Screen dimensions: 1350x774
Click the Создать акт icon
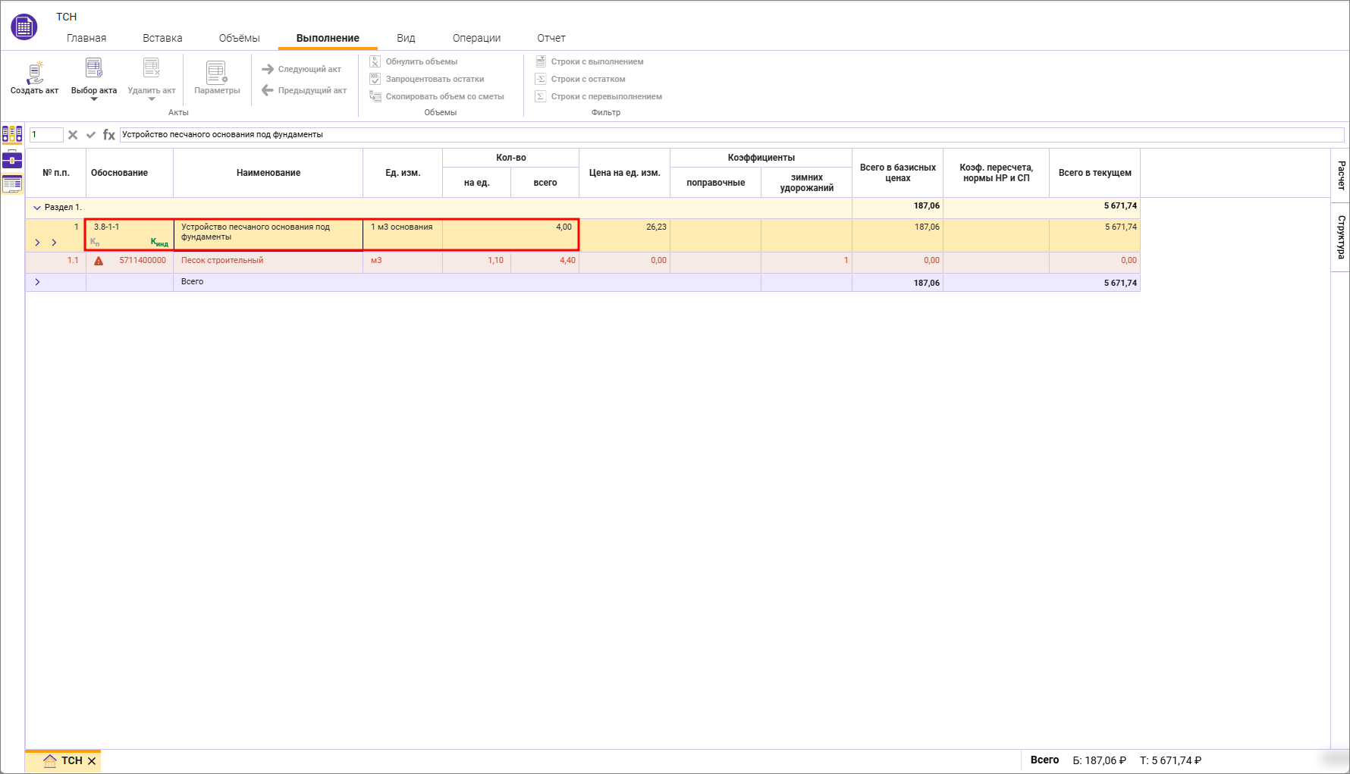[34, 74]
